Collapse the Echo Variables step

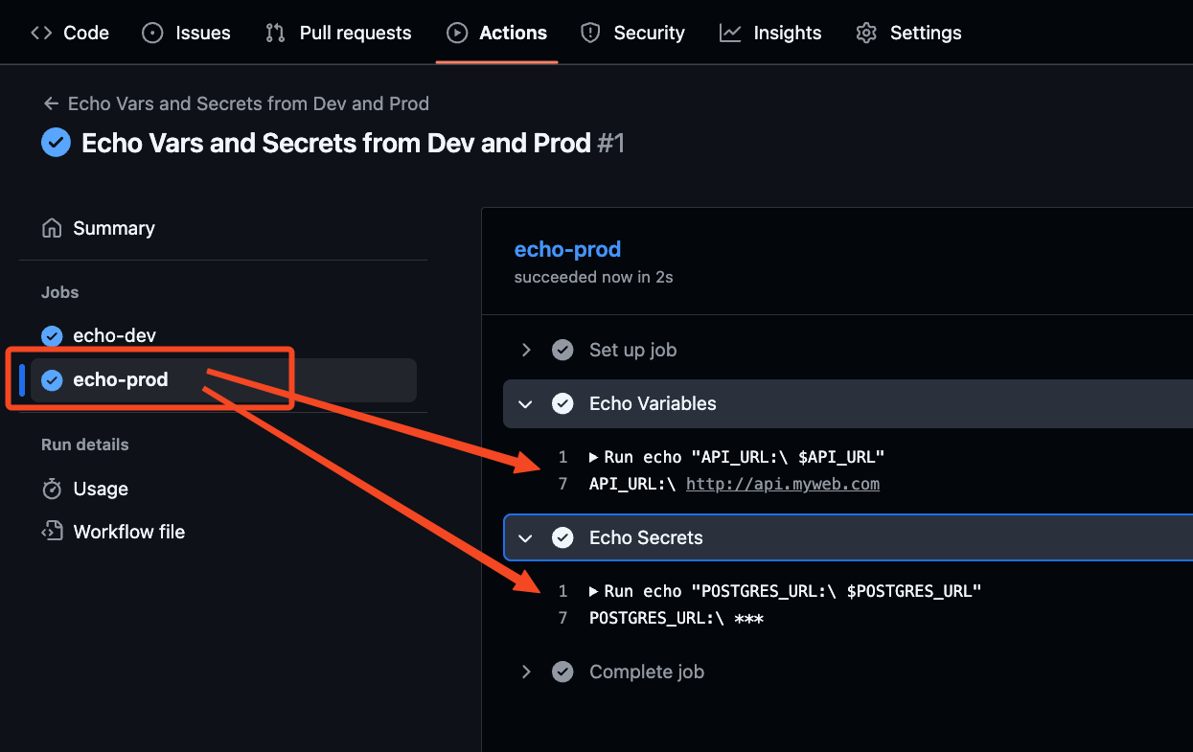(525, 403)
